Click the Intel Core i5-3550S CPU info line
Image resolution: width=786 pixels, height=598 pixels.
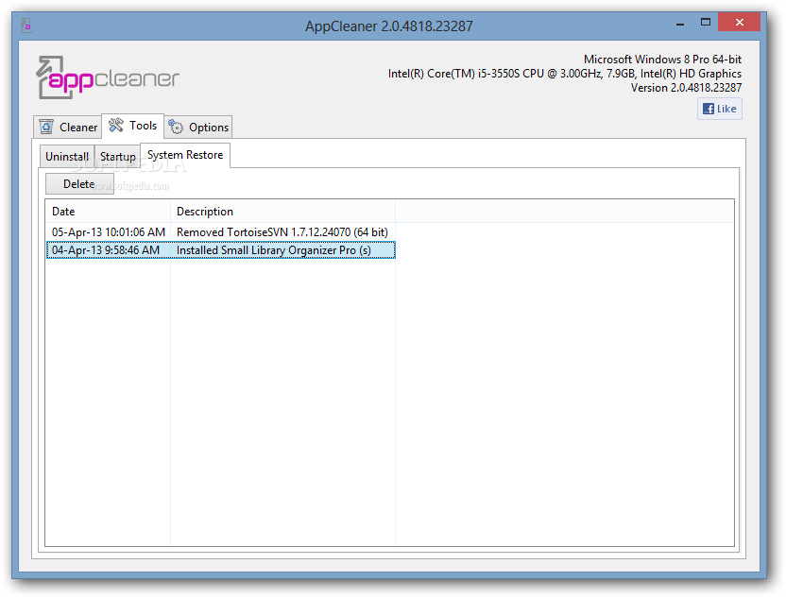[565, 74]
